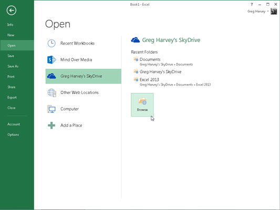Open the Account page
The width and height of the screenshot is (280, 210).
tap(14, 124)
